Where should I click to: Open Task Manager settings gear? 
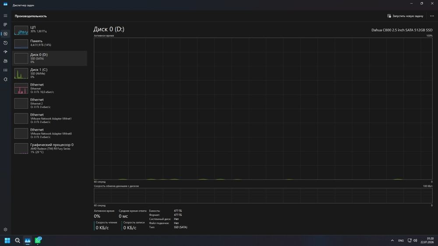click(5, 229)
